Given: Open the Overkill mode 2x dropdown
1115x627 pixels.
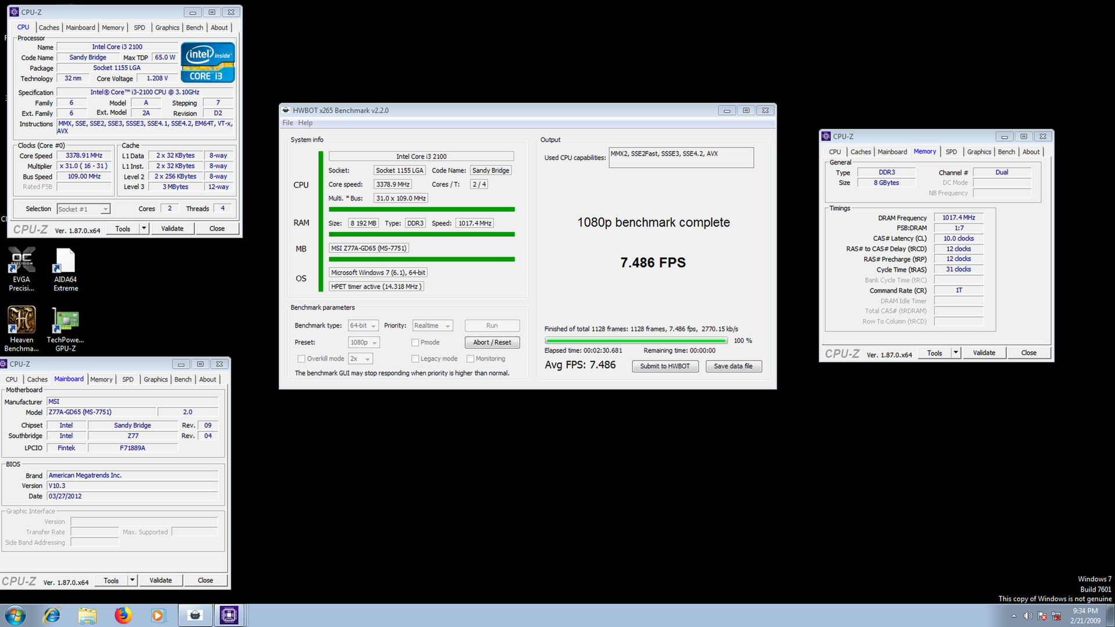Looking at the screenshot, I should coord(360,359).
